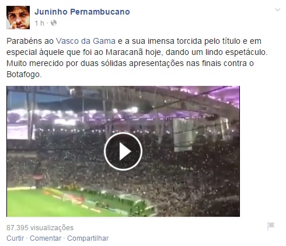This screenshot has height=246, width=286.
Task: Share the post via Compartilhar
Action: point(88,238)
